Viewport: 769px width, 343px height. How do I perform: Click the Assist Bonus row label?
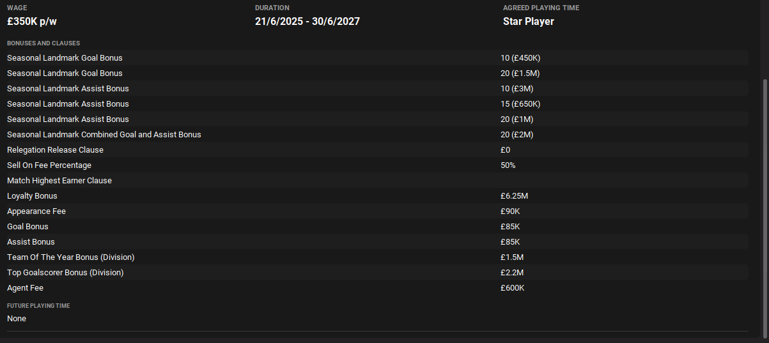click(31, 242)
